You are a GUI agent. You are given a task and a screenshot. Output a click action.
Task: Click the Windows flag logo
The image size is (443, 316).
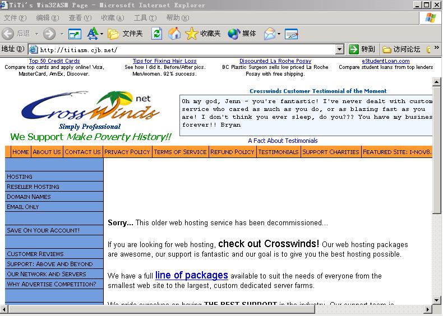(x=431, y=18)
